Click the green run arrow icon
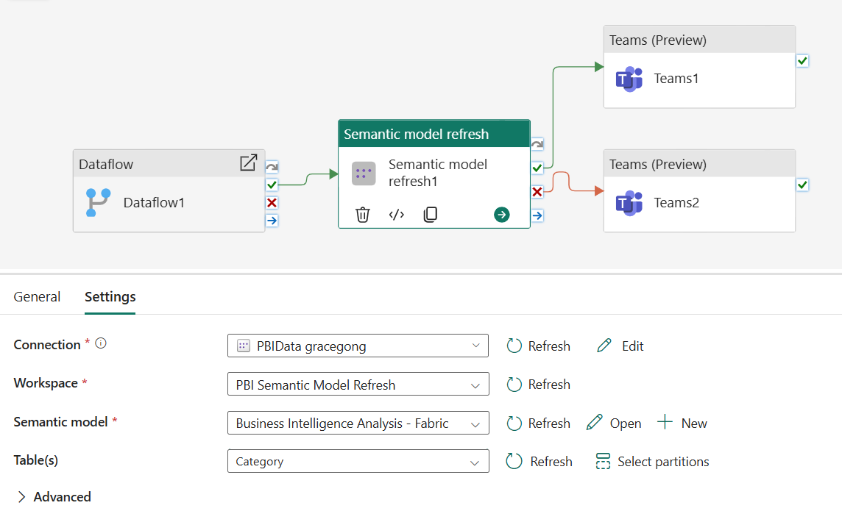Screen dimensions: 842x511 (502, 215)
